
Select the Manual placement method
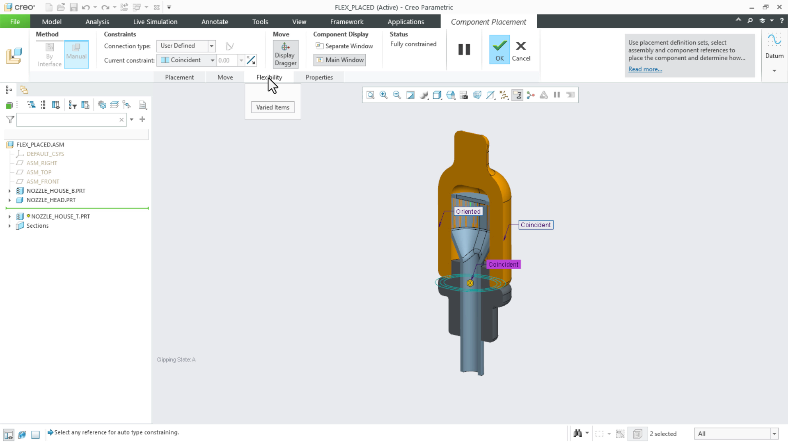[x=76, y=54]
